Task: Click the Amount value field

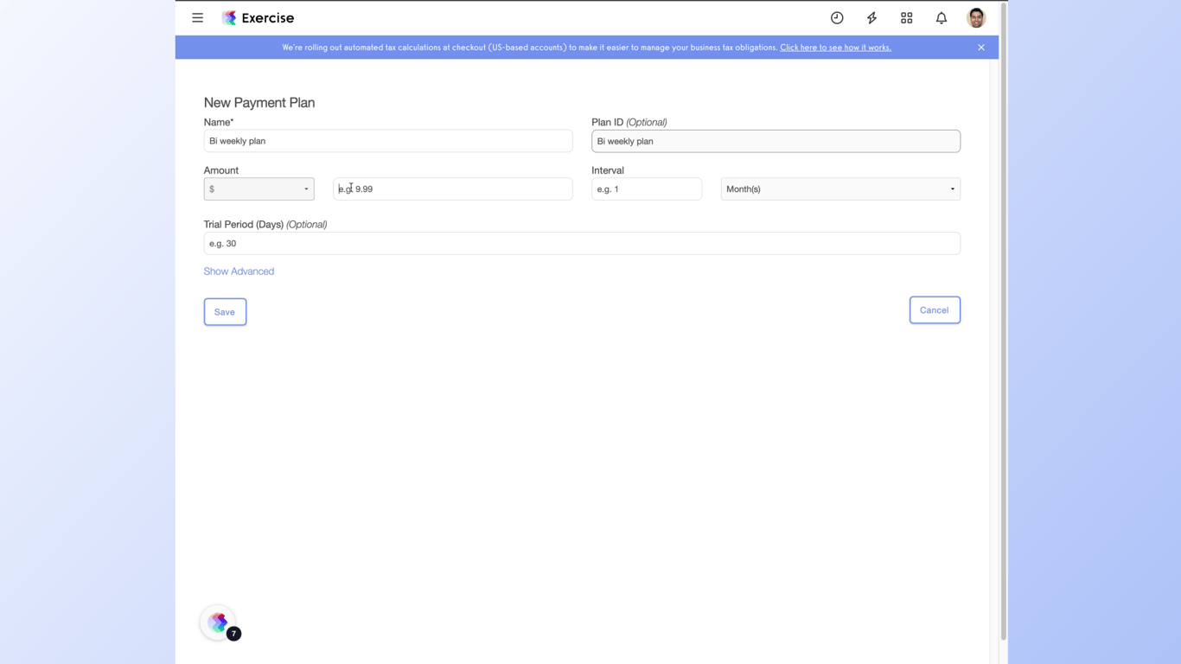Action: pyautogui.click(x=453, y=189)
